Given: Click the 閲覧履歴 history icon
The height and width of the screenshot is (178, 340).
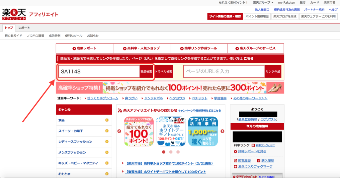Looking at the screenshot, I should click(x=235, y=161).
